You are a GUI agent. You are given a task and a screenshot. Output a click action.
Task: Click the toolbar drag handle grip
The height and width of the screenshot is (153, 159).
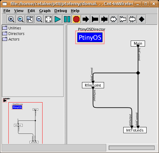pyautogui.click(x=4, y=19)
